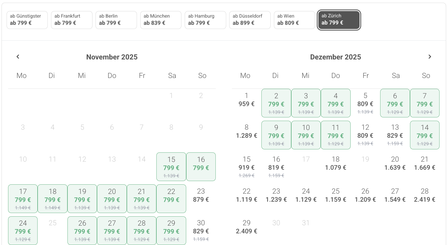
Task: Switch to the 'ab Frankfurt' departure option
Action: (72, 20)
